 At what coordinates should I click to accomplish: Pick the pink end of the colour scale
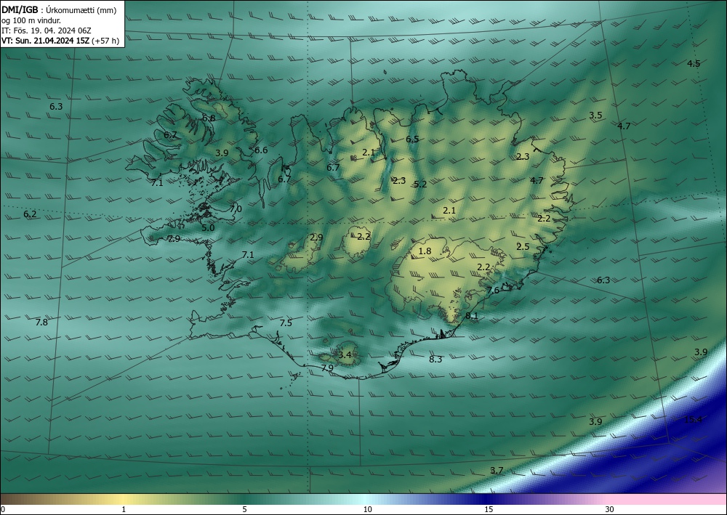click(x=667, y=499)
